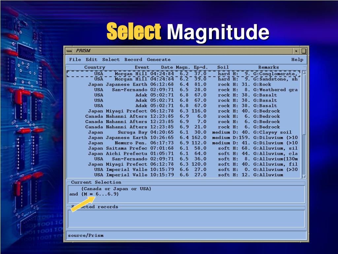Select the Morgan Hill record with Ep-d. 39.0
This screenshot has width=338, height=254.
184,79
